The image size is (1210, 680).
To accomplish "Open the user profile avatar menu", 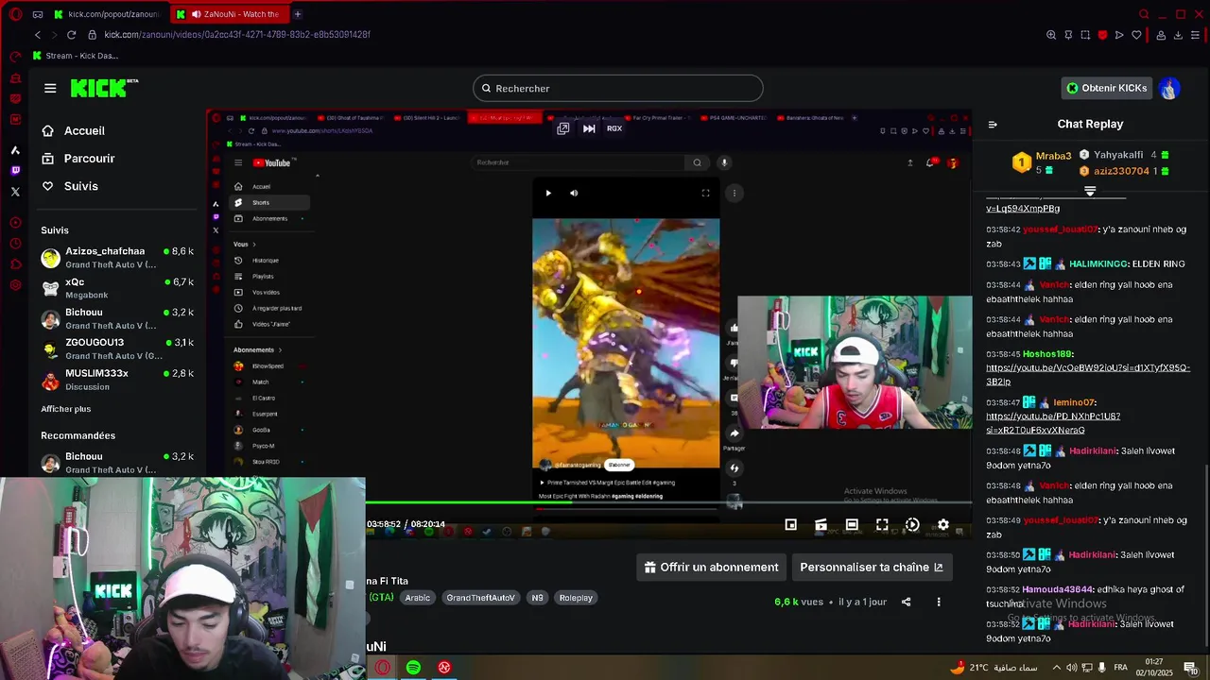I will pos(1169,88).
